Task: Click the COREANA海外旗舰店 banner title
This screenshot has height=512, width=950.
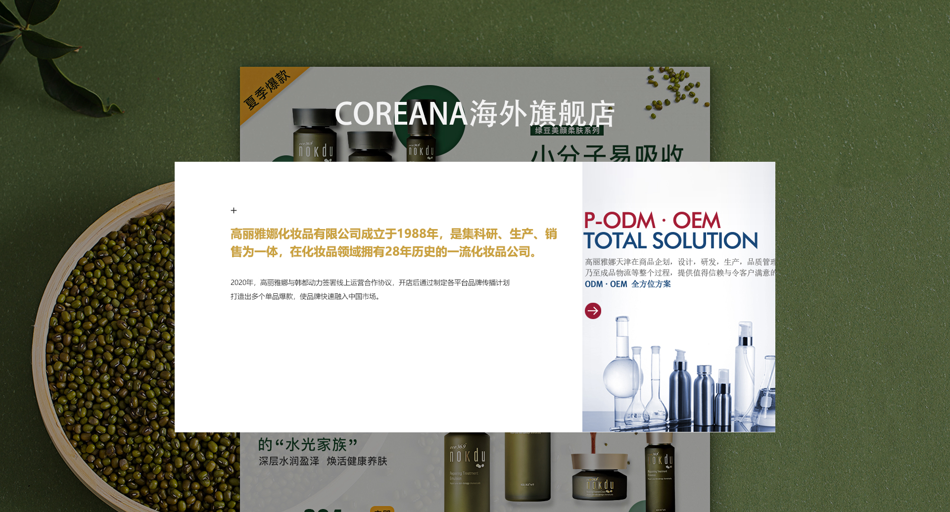Action: 475,114
